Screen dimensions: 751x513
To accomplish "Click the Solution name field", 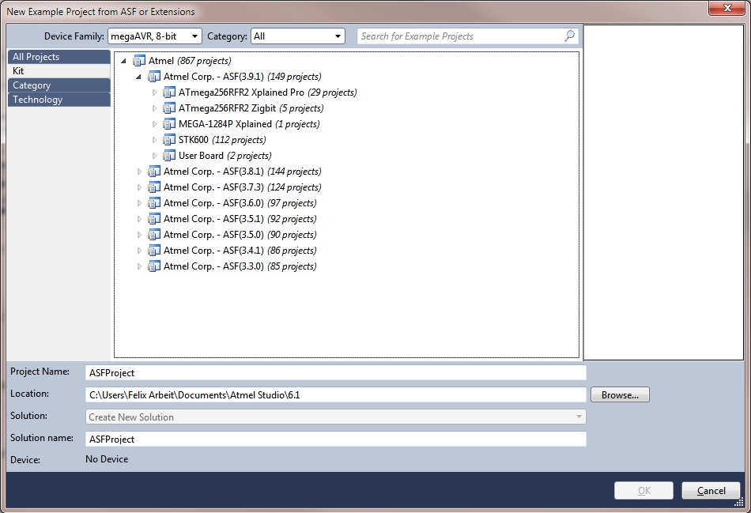I will pos(336,439).
